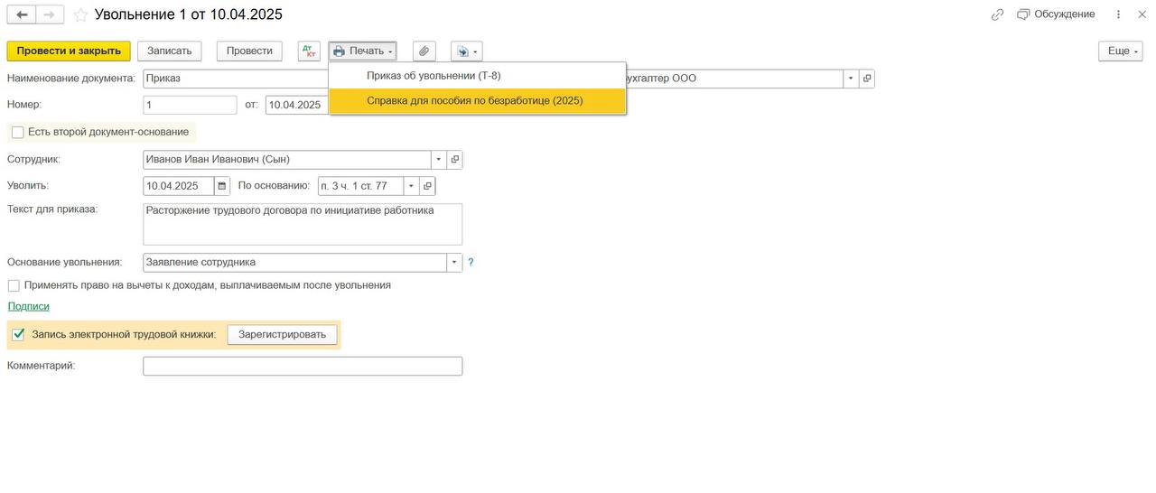Click the Текст для приказа text area
Screen dimensions: 1156x493
tap(303, 224)
